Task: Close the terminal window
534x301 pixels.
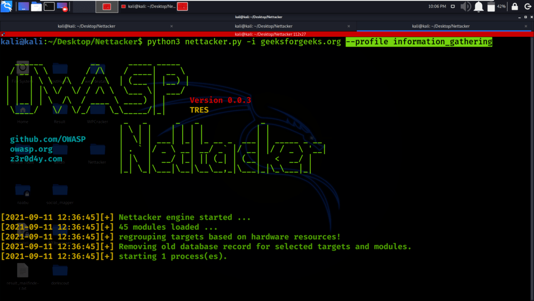Action: click(x=531, y=17)
